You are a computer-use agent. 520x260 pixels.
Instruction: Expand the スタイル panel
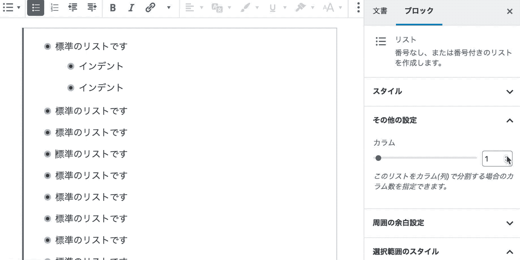coord(442,92)
